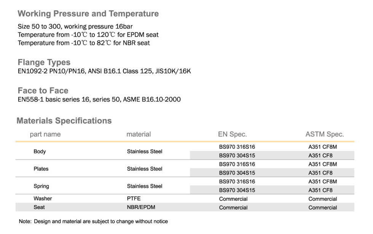Image resolution: width=373 pixels, height=234 pixels.
Task: Click the design change note at bottom
Action: click(x=93, y=221)
